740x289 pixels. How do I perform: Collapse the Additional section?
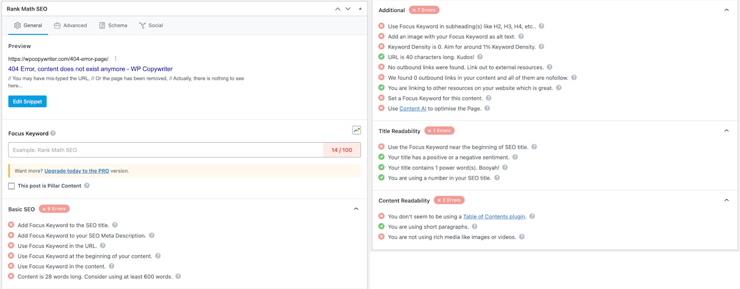point(726,10)
